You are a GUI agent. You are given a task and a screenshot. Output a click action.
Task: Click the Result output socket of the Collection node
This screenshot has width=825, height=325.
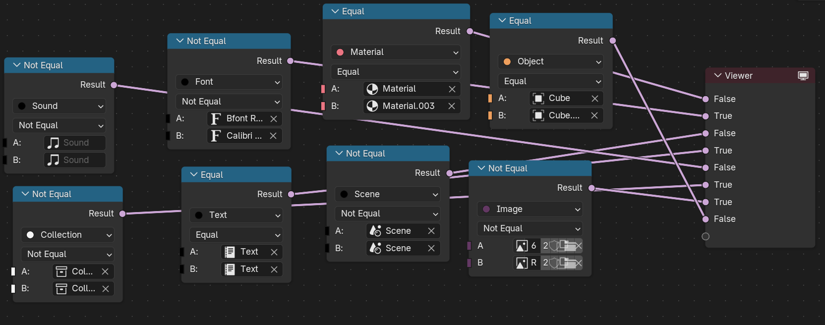(x=122, y=214)
